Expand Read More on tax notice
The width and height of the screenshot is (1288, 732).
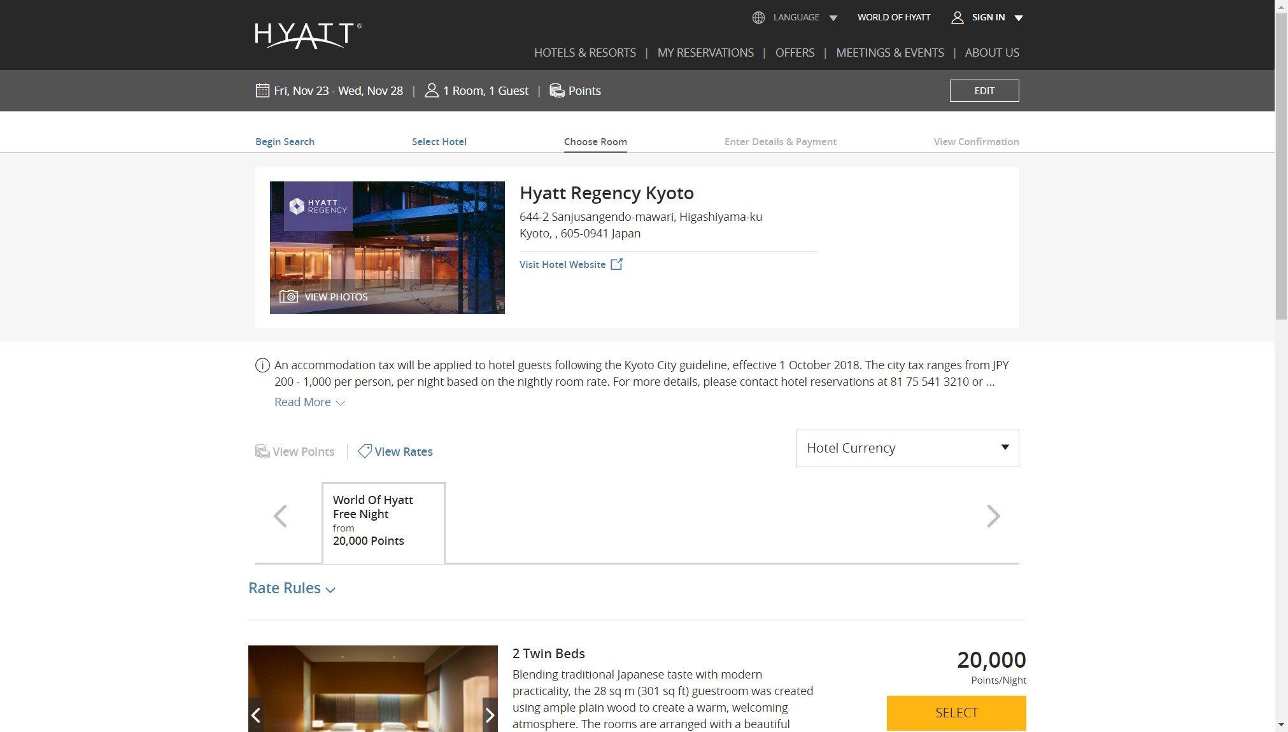(x=309, y=402)
